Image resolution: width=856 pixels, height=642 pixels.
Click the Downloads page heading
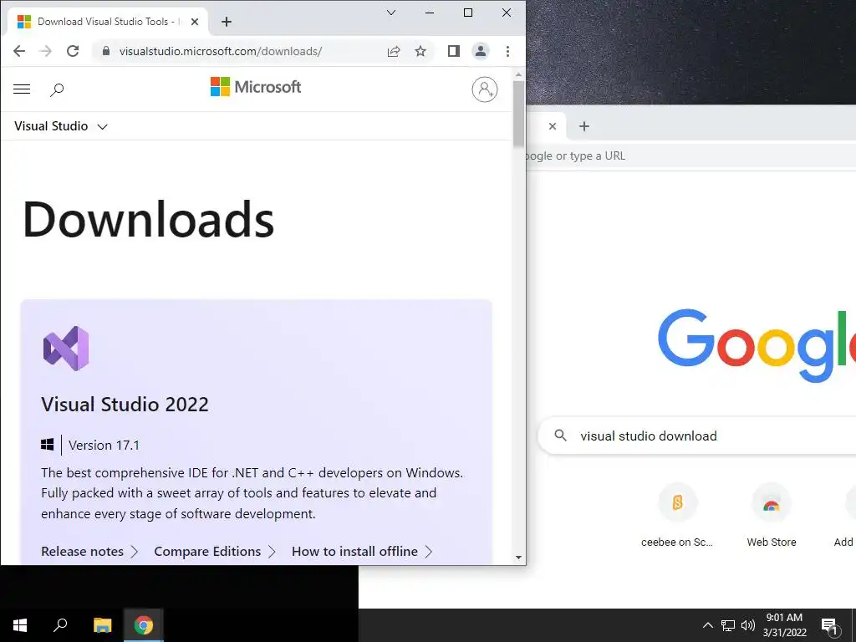pos(148,219)
